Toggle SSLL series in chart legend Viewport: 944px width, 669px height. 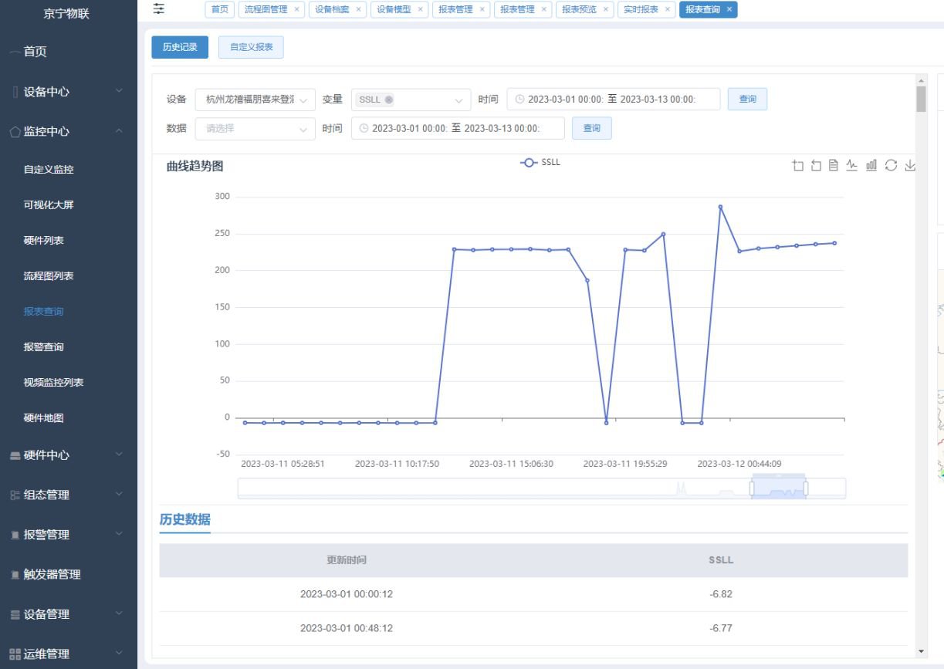coord(540,163)
